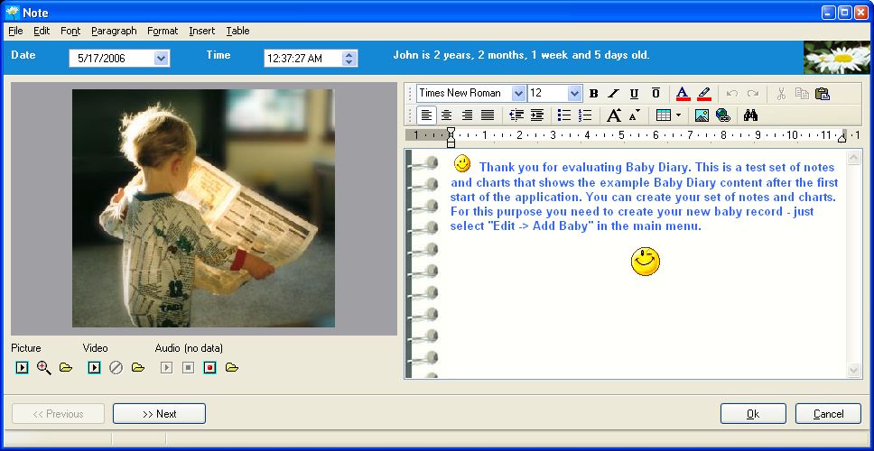
Task: Open the Insert menu
Action: click(x=201, y=31)
